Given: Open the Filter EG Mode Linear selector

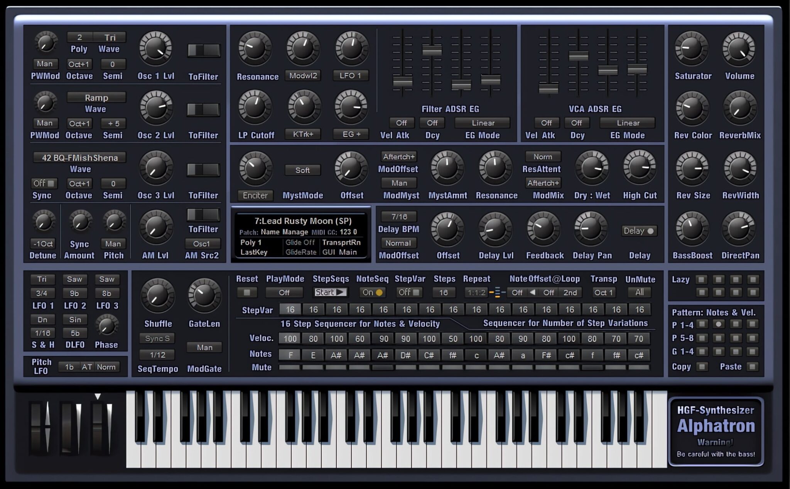Looking at the screenshot, I should click(483, 123).
